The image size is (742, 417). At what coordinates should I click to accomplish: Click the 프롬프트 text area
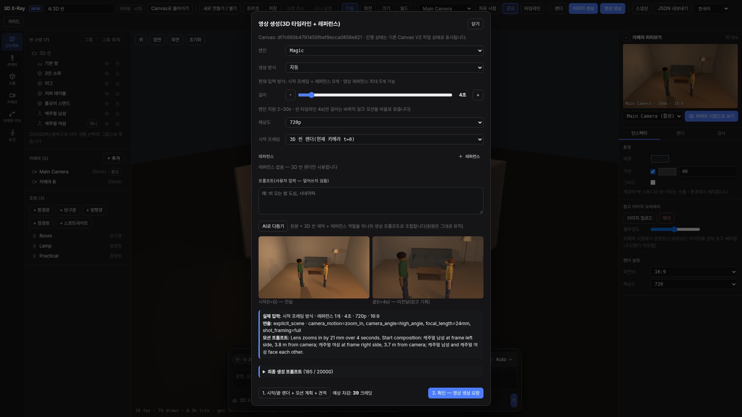pyautogui.click(x=371, y=201)
